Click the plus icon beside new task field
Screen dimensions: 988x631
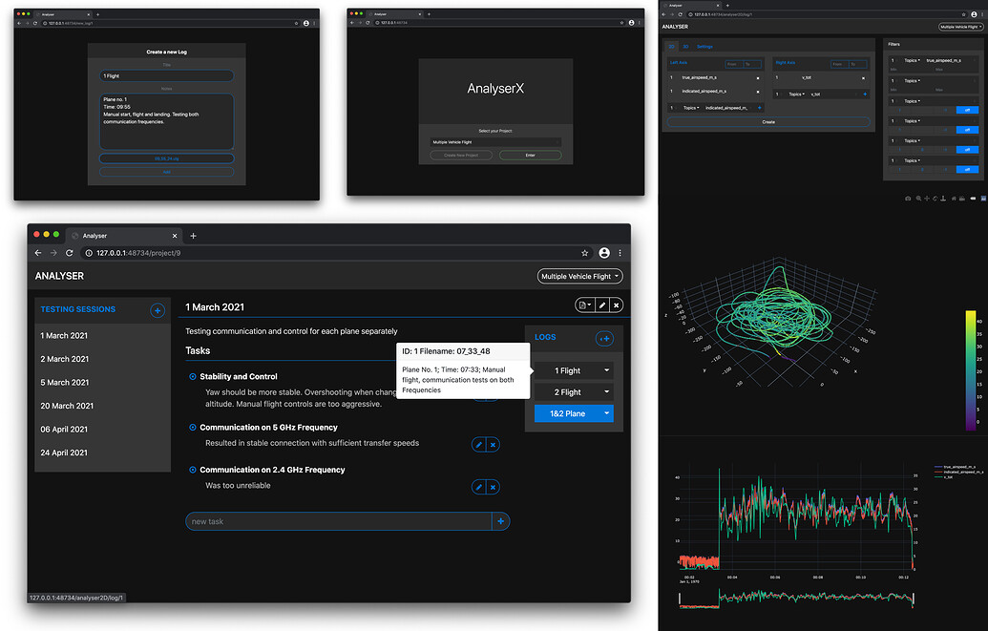(501, 521)
